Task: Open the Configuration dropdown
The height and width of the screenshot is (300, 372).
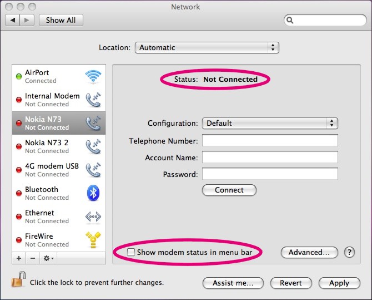Action: tap(270, 123)
